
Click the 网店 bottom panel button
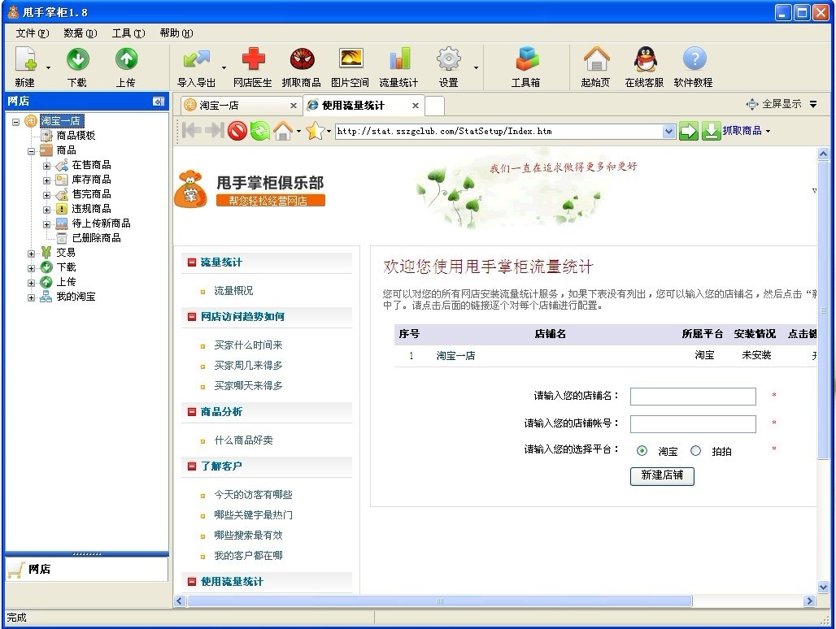[x=87, y=570]
